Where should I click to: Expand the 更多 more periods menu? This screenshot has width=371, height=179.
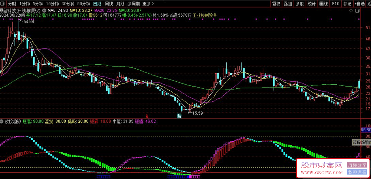[148, 4]
